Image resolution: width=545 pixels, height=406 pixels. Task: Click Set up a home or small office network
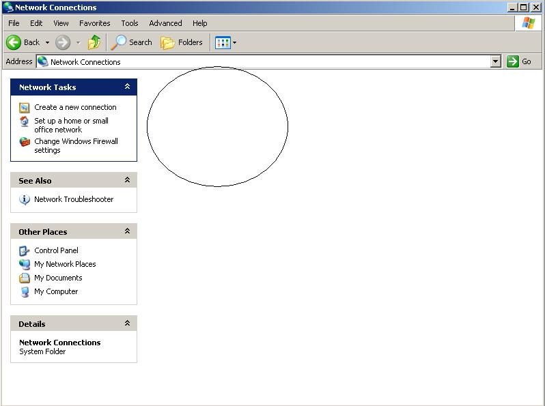click(71, 126)
